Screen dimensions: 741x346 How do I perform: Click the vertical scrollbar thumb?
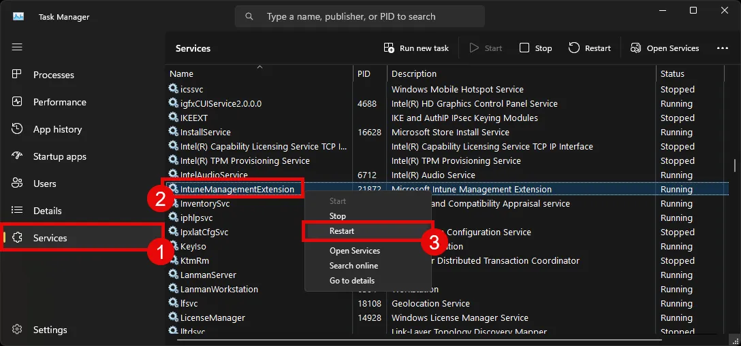coord(735,167)
